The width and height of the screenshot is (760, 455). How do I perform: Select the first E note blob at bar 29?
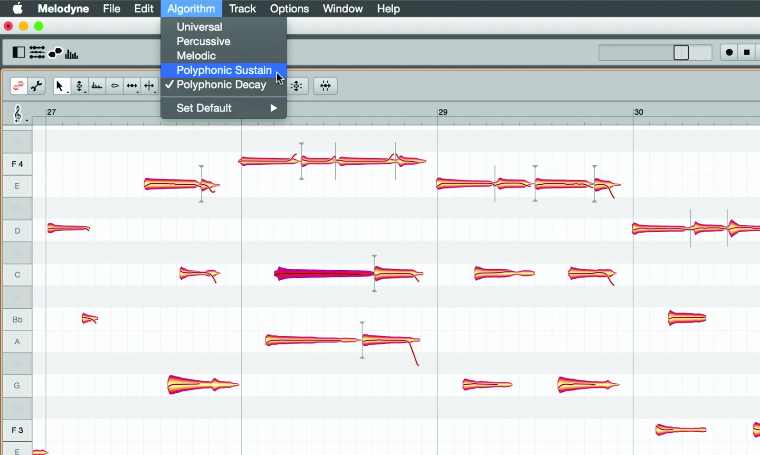(x=465, y=183)
